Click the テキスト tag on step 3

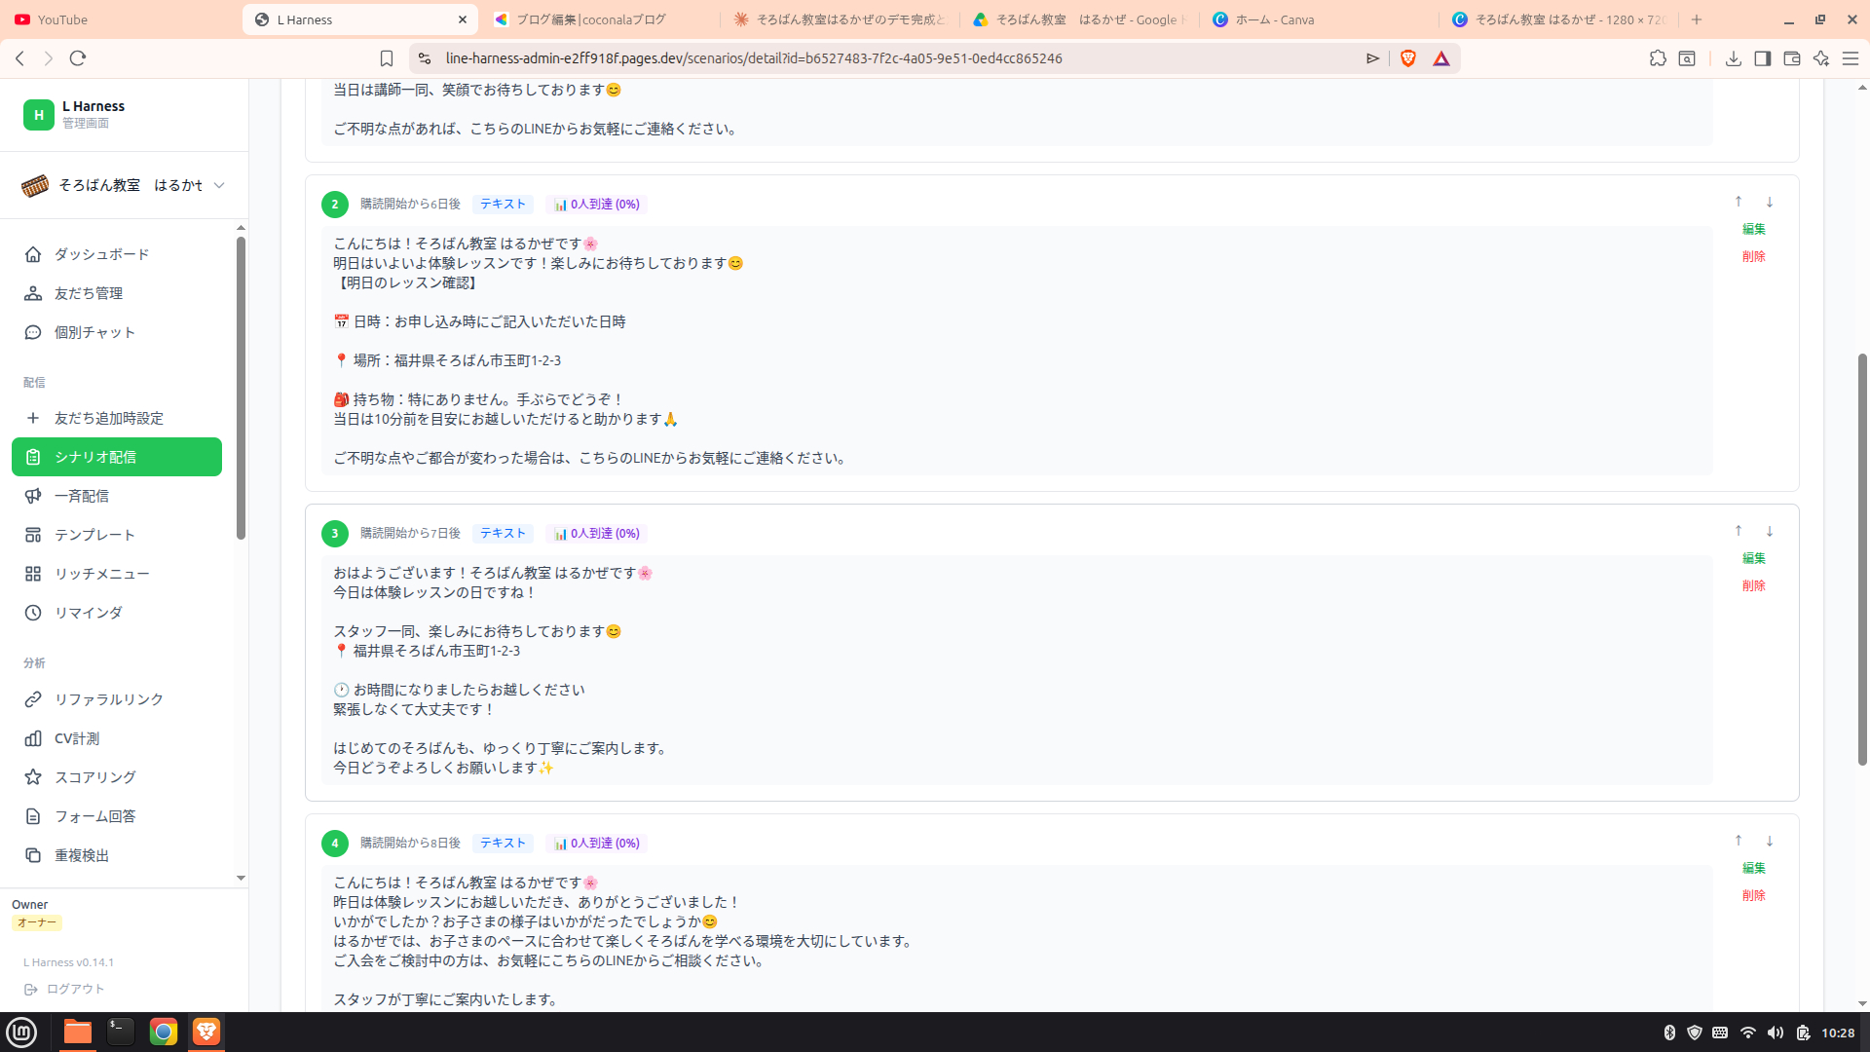[x=503, y=533]
